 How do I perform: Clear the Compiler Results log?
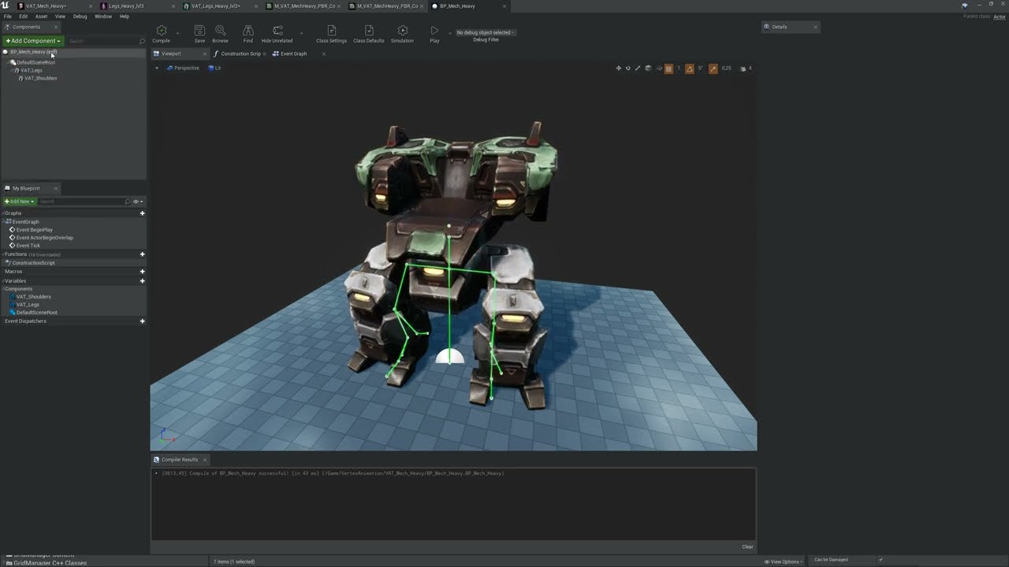click(747, 547)
